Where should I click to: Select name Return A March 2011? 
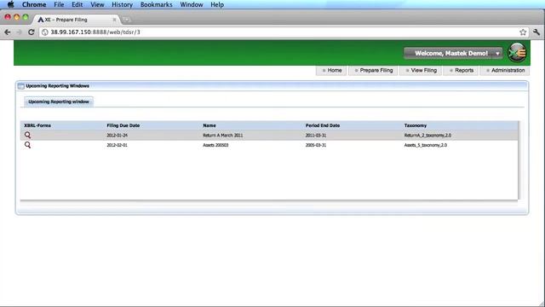point(223,136)
